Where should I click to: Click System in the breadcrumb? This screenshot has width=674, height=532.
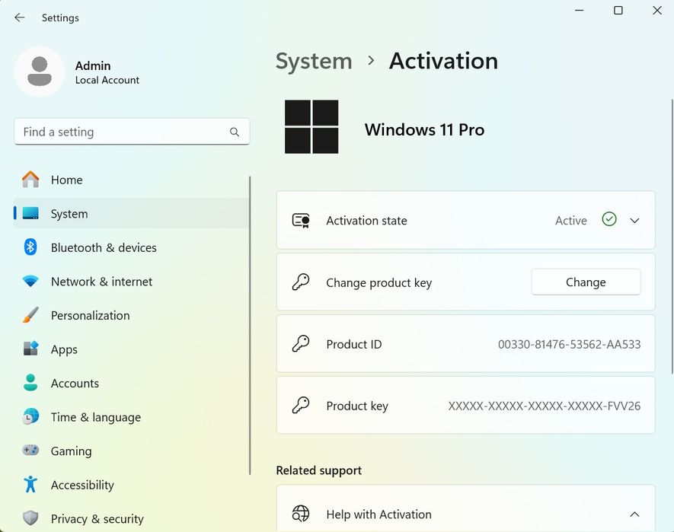click(314, 61)
